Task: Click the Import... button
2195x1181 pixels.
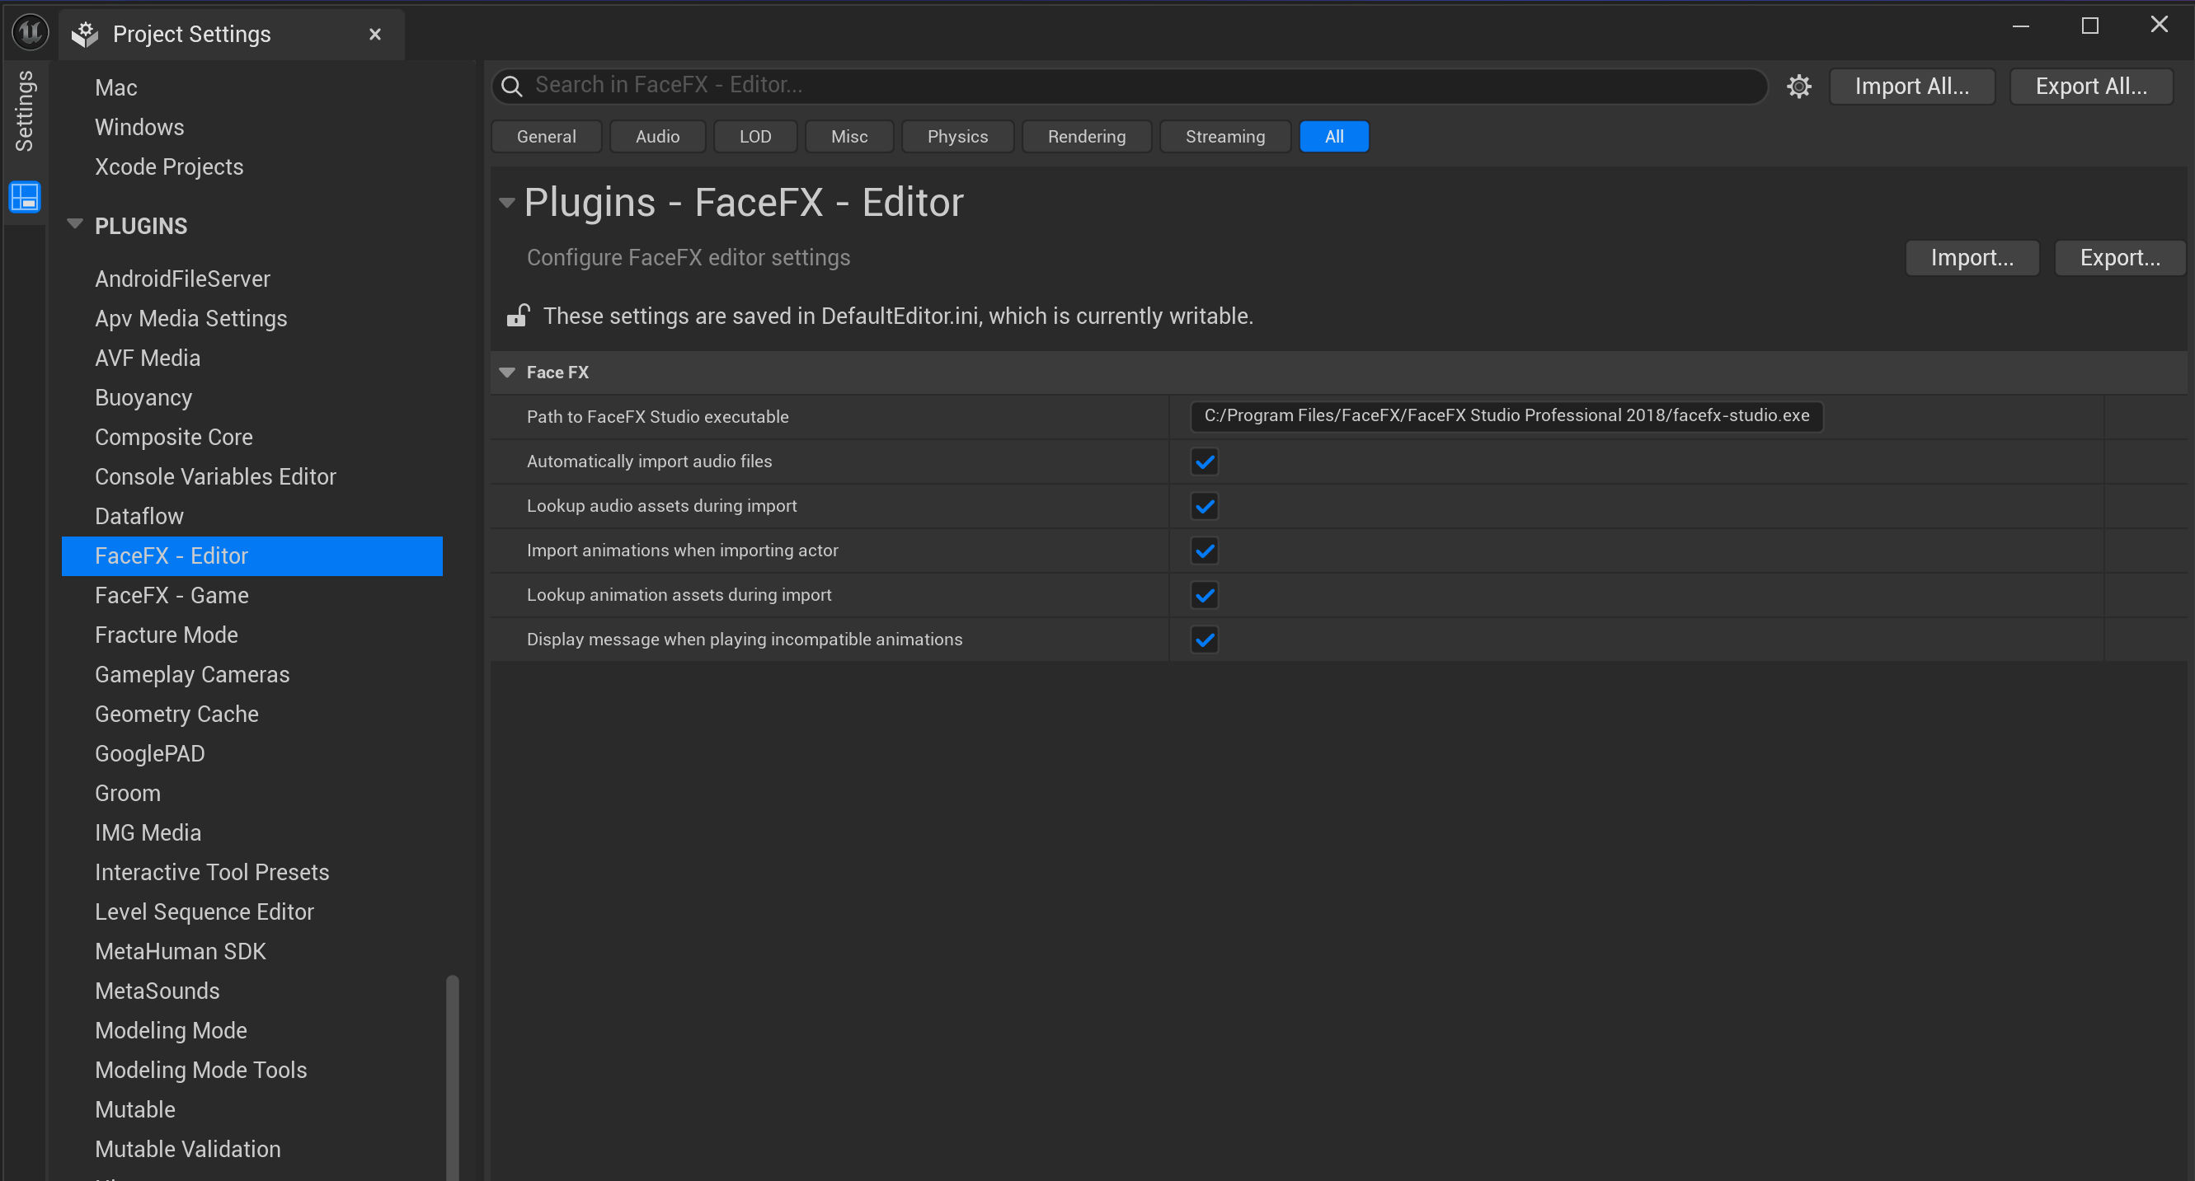Action: (1972, 257)
